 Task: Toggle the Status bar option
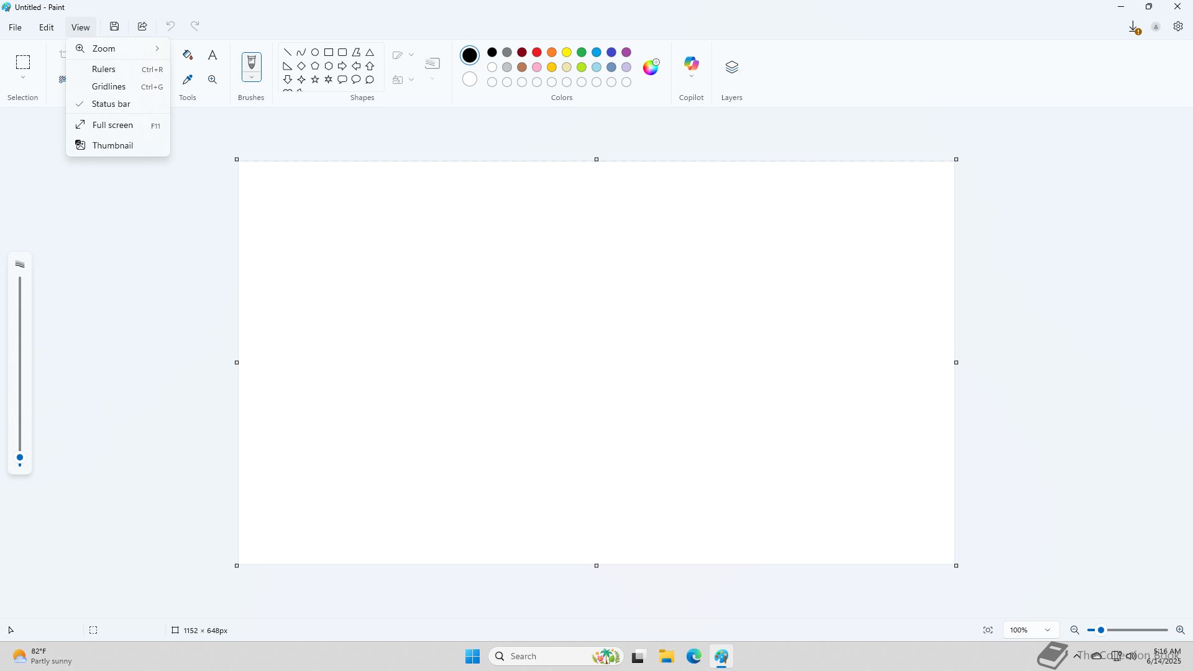pos(111,104)
